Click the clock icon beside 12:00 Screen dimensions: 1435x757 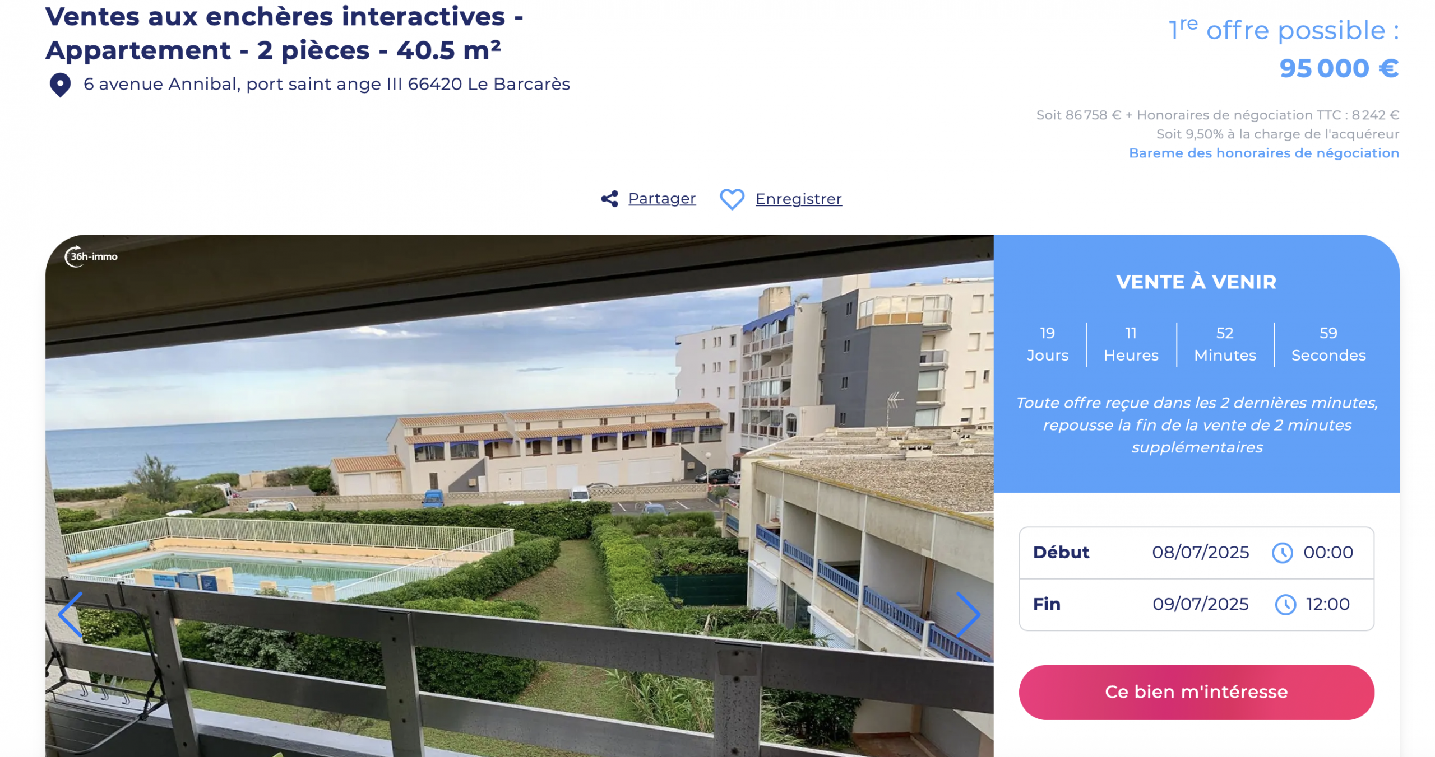tap(1285, 604)
